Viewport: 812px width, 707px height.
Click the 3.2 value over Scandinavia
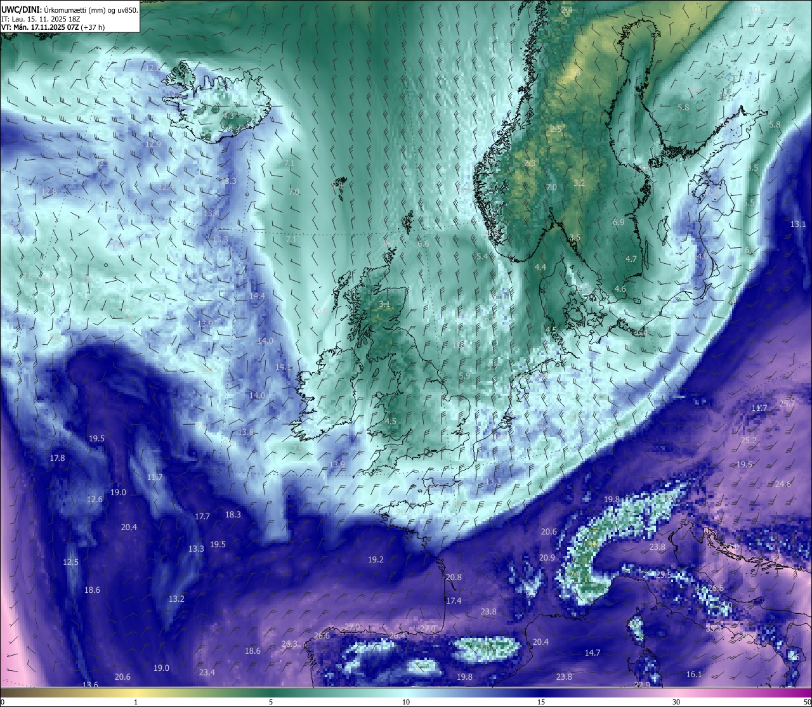pos(579,183)
